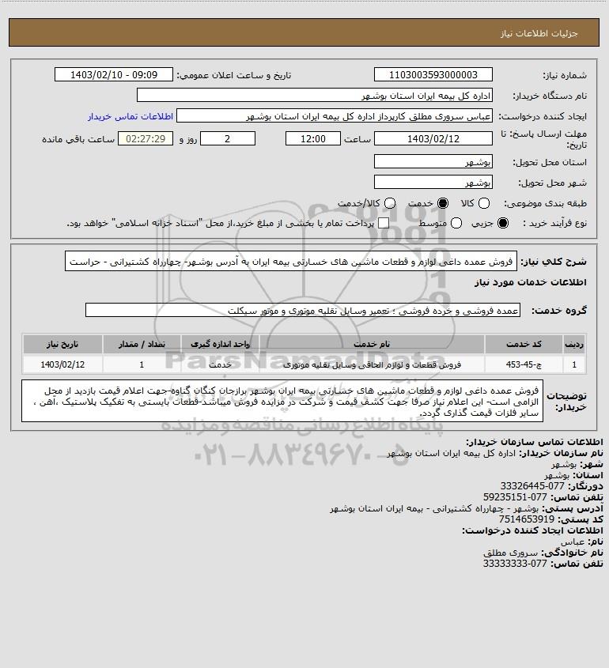Click the واحد اندازه گیری column header
Image resolution: width=609 pixels, height=668 pixels.
(220, 344)
